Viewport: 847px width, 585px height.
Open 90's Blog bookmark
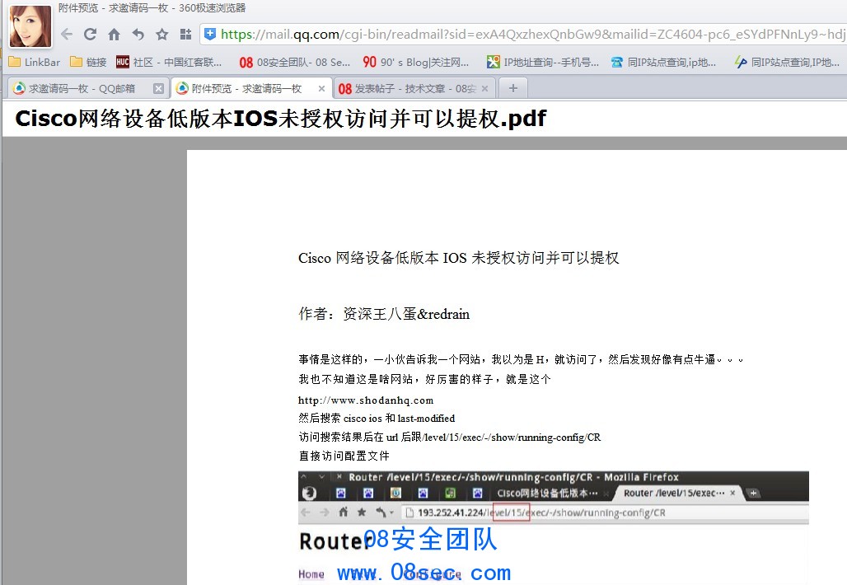coord(416,62)
